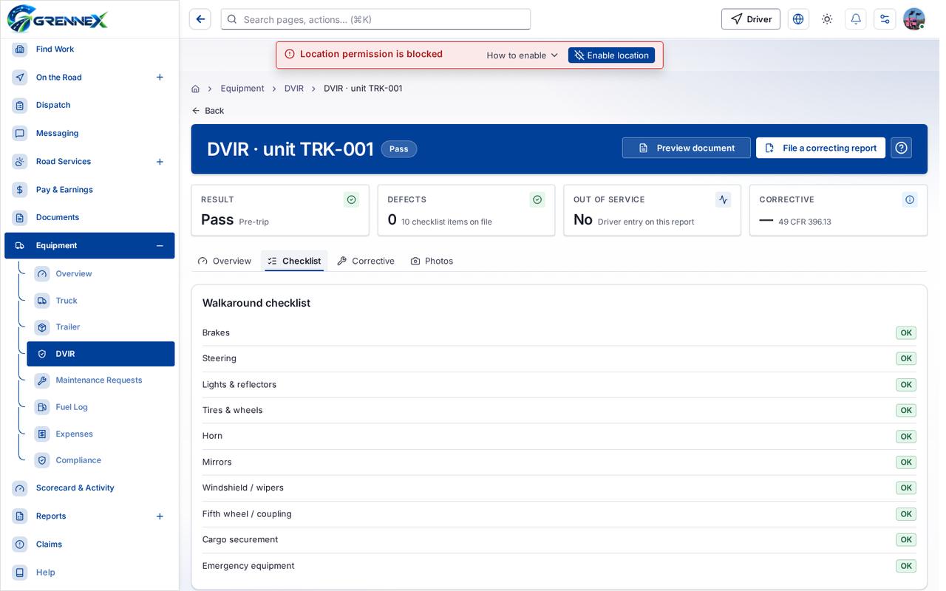Open the Fuel Log item

[101, 407]
